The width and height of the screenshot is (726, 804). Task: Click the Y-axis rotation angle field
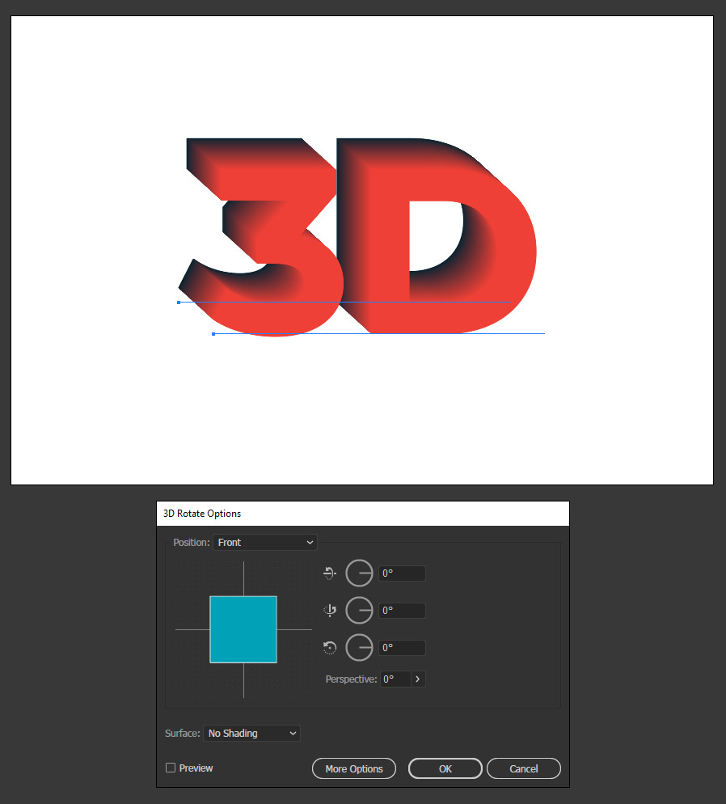click(x=402, y=611)
